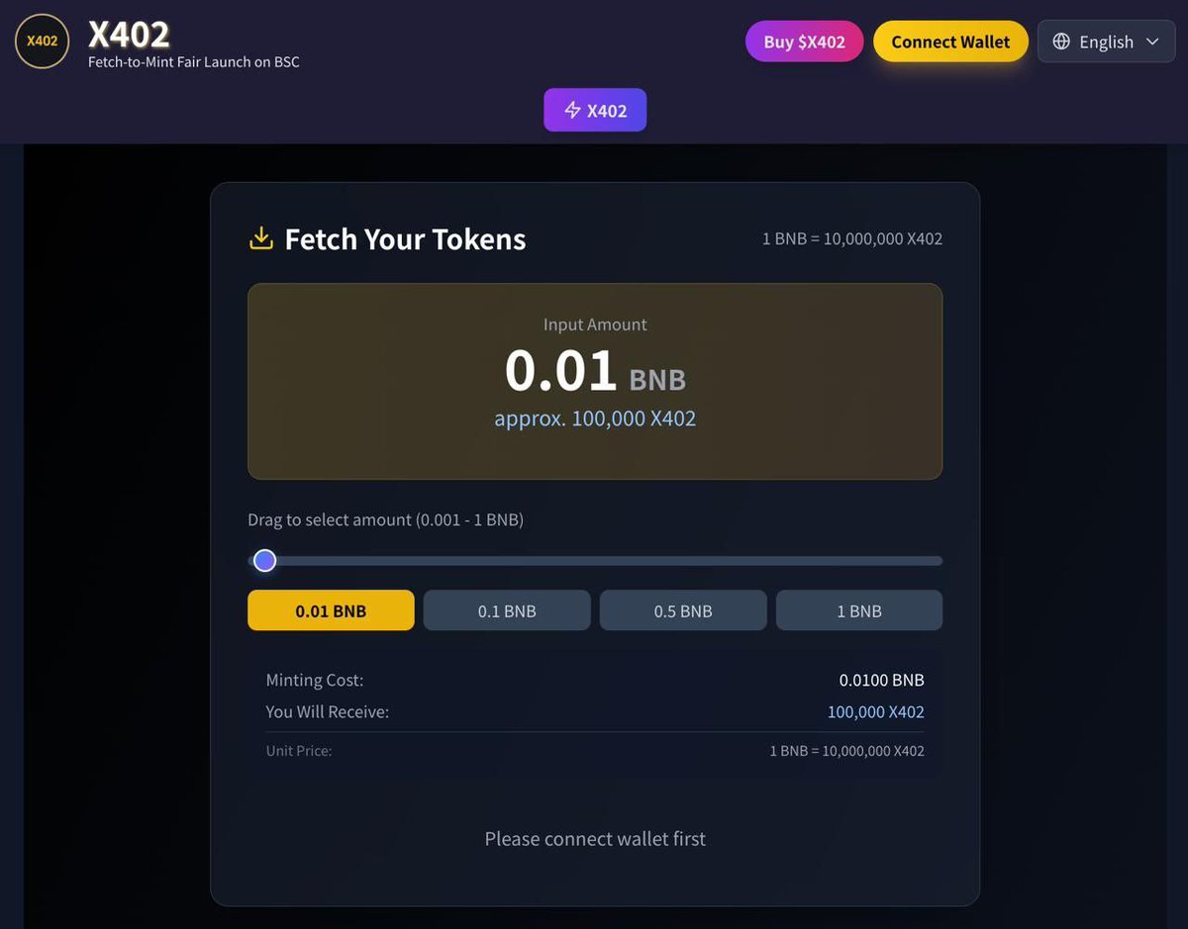Click the exchange rate text in card header
The height and width of the screenshot is (929, 1188).
[x=851, y=238]
